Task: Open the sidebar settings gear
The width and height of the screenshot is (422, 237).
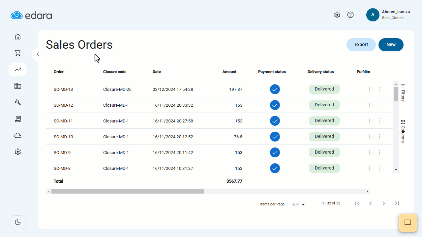Action: coord(18,152)
